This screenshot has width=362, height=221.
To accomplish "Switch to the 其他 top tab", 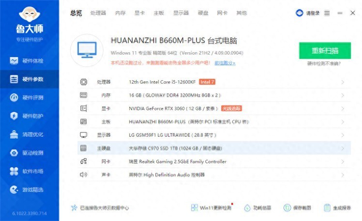I will pos(241,13).
